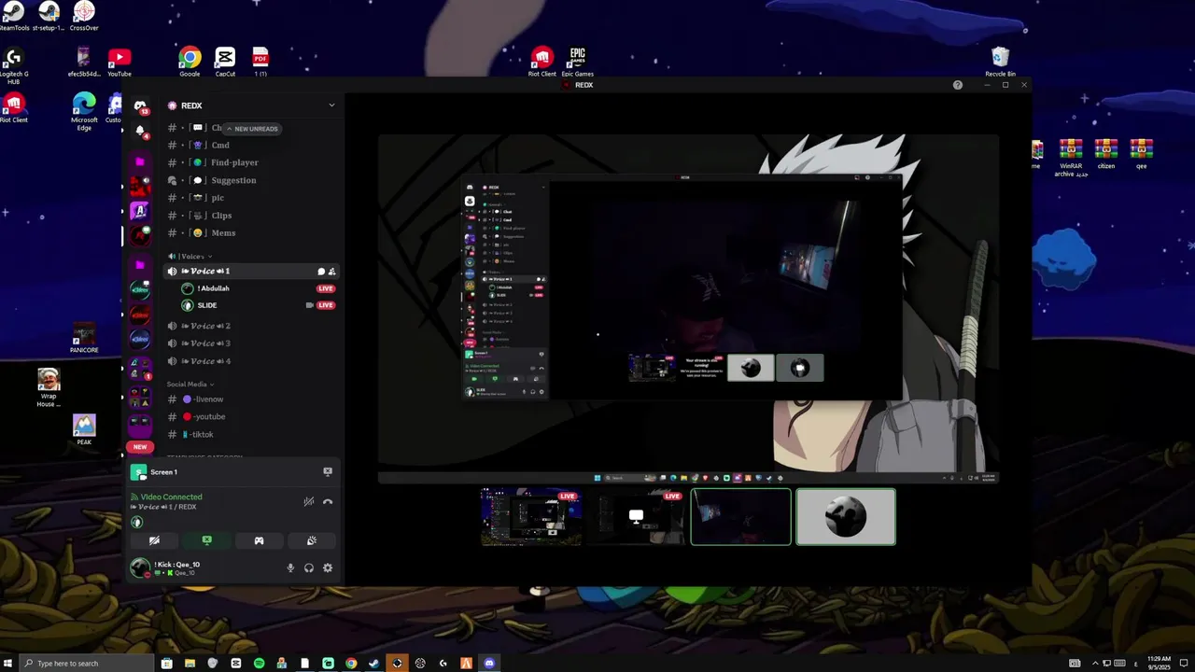Open CapCut desktop shortcut
This screenshot has width=1195, height=672.
[225, 62]
